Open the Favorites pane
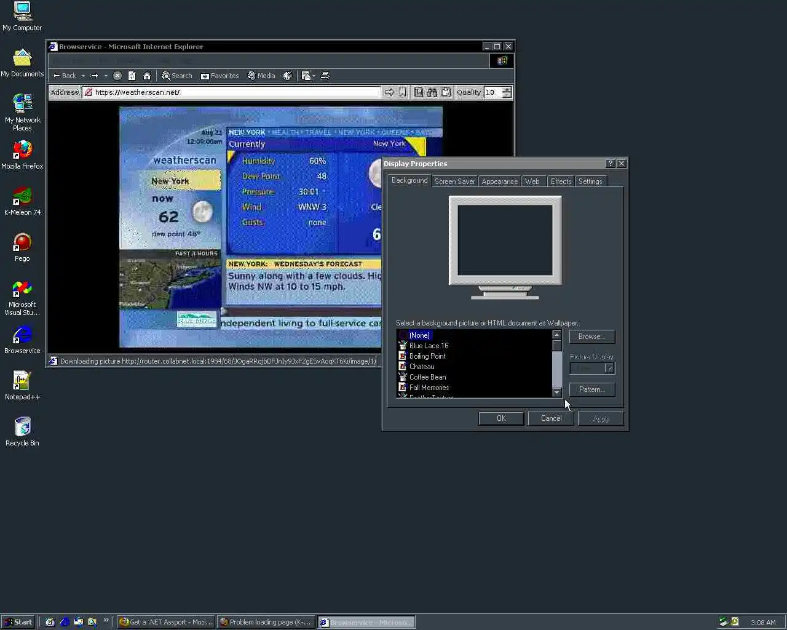This screenshot has height=630, width=787. (x=219, y=76)
